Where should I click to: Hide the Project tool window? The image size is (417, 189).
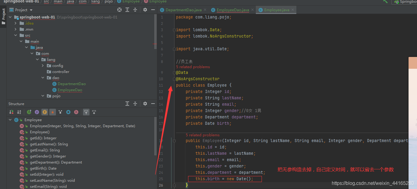(153, 10)
